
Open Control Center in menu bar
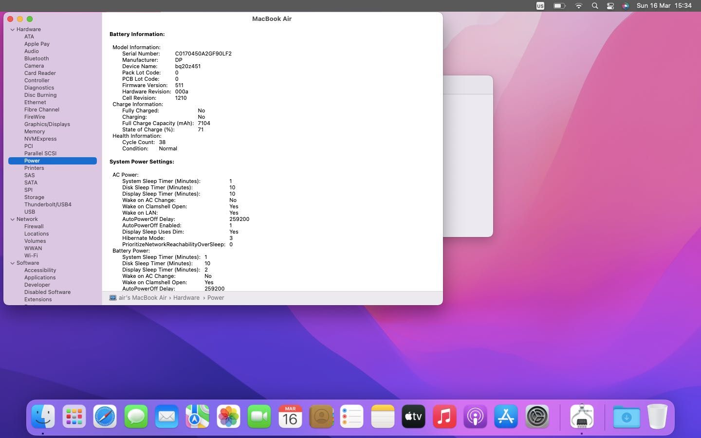[610, 6]
